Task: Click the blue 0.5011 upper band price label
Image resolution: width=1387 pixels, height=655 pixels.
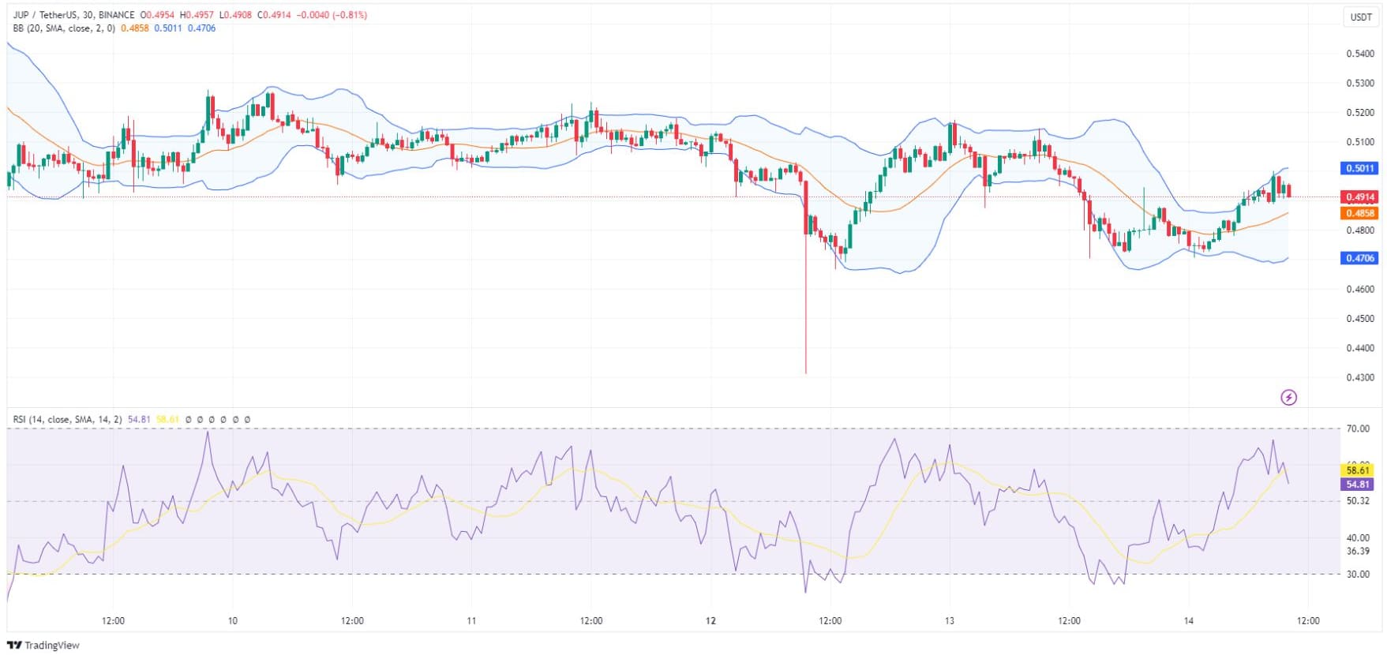Action: (x=1359, y=168)
